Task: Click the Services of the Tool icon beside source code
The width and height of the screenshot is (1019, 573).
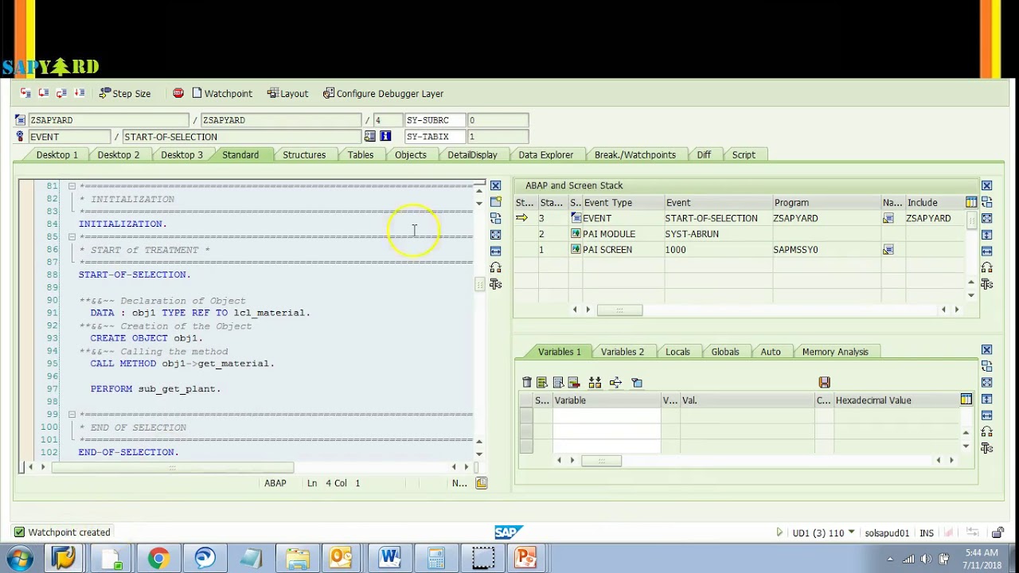Action: (x=495, y=284)
